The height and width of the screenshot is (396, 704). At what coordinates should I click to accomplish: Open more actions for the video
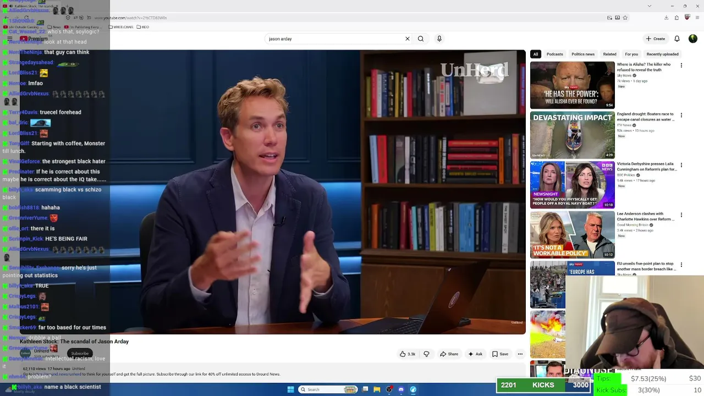pos(520,354)
